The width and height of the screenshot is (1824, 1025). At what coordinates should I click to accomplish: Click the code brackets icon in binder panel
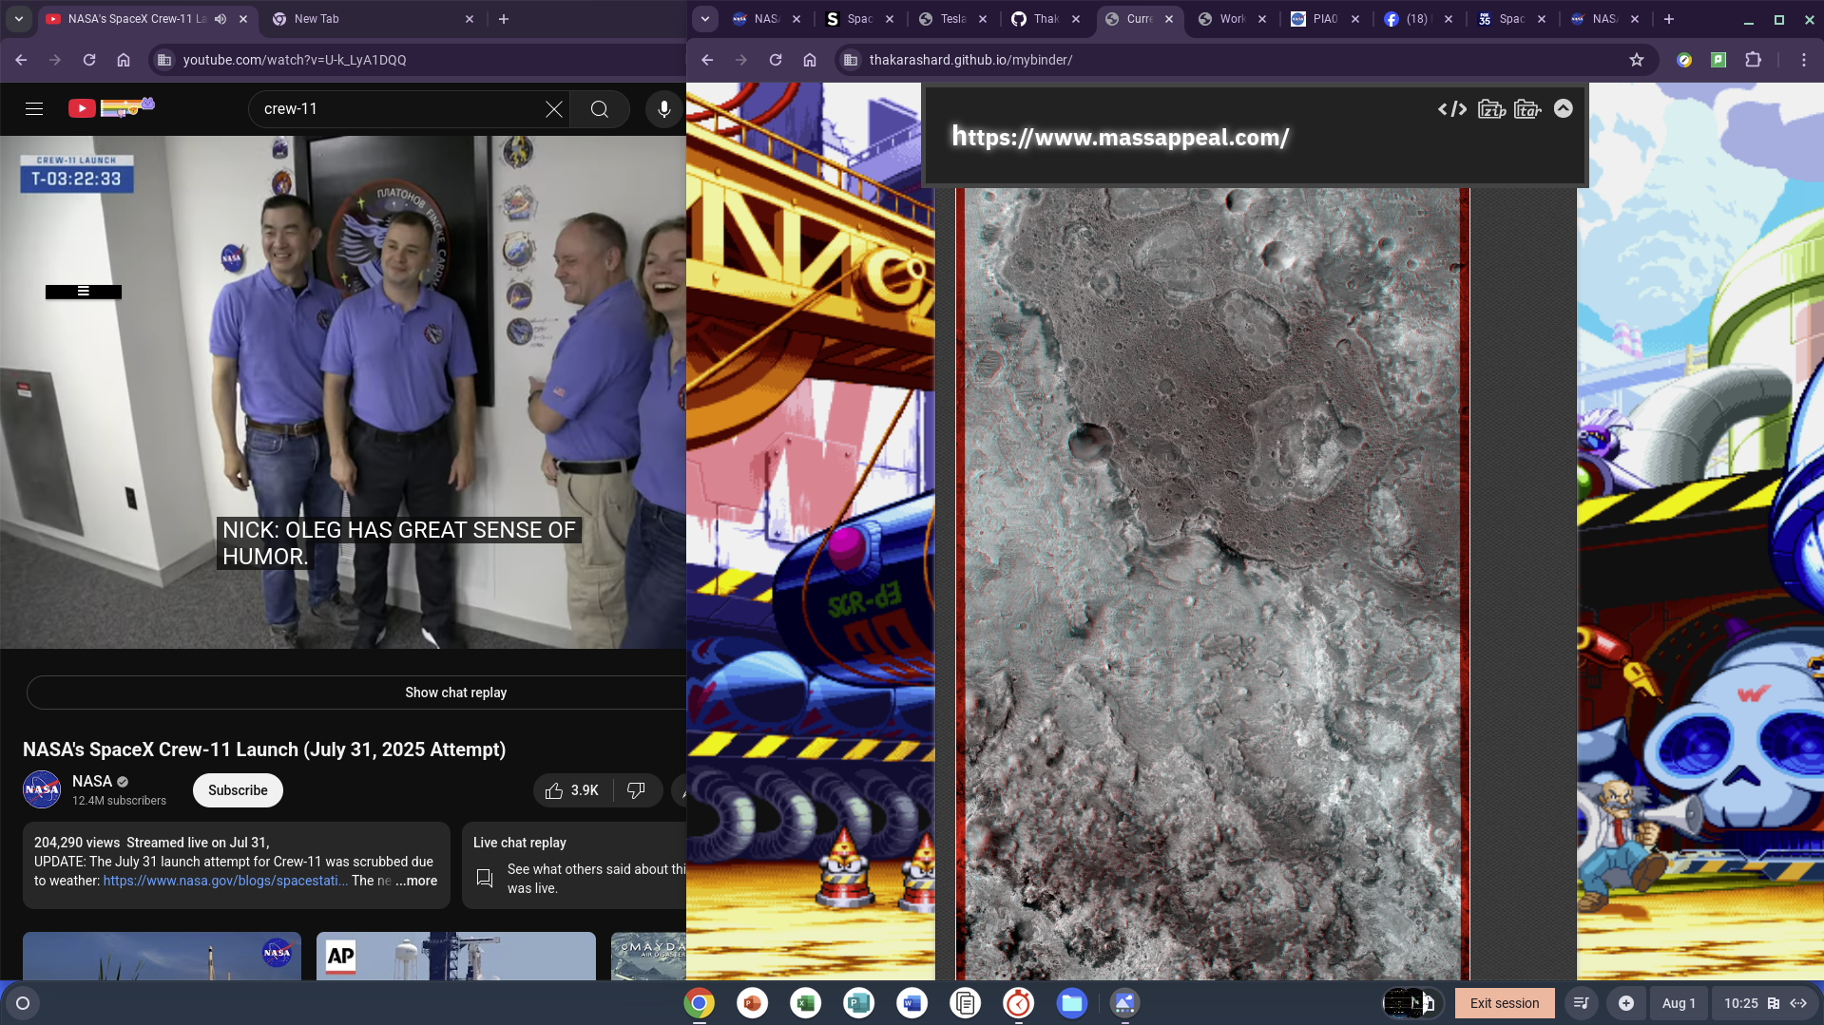(1451, 109)
